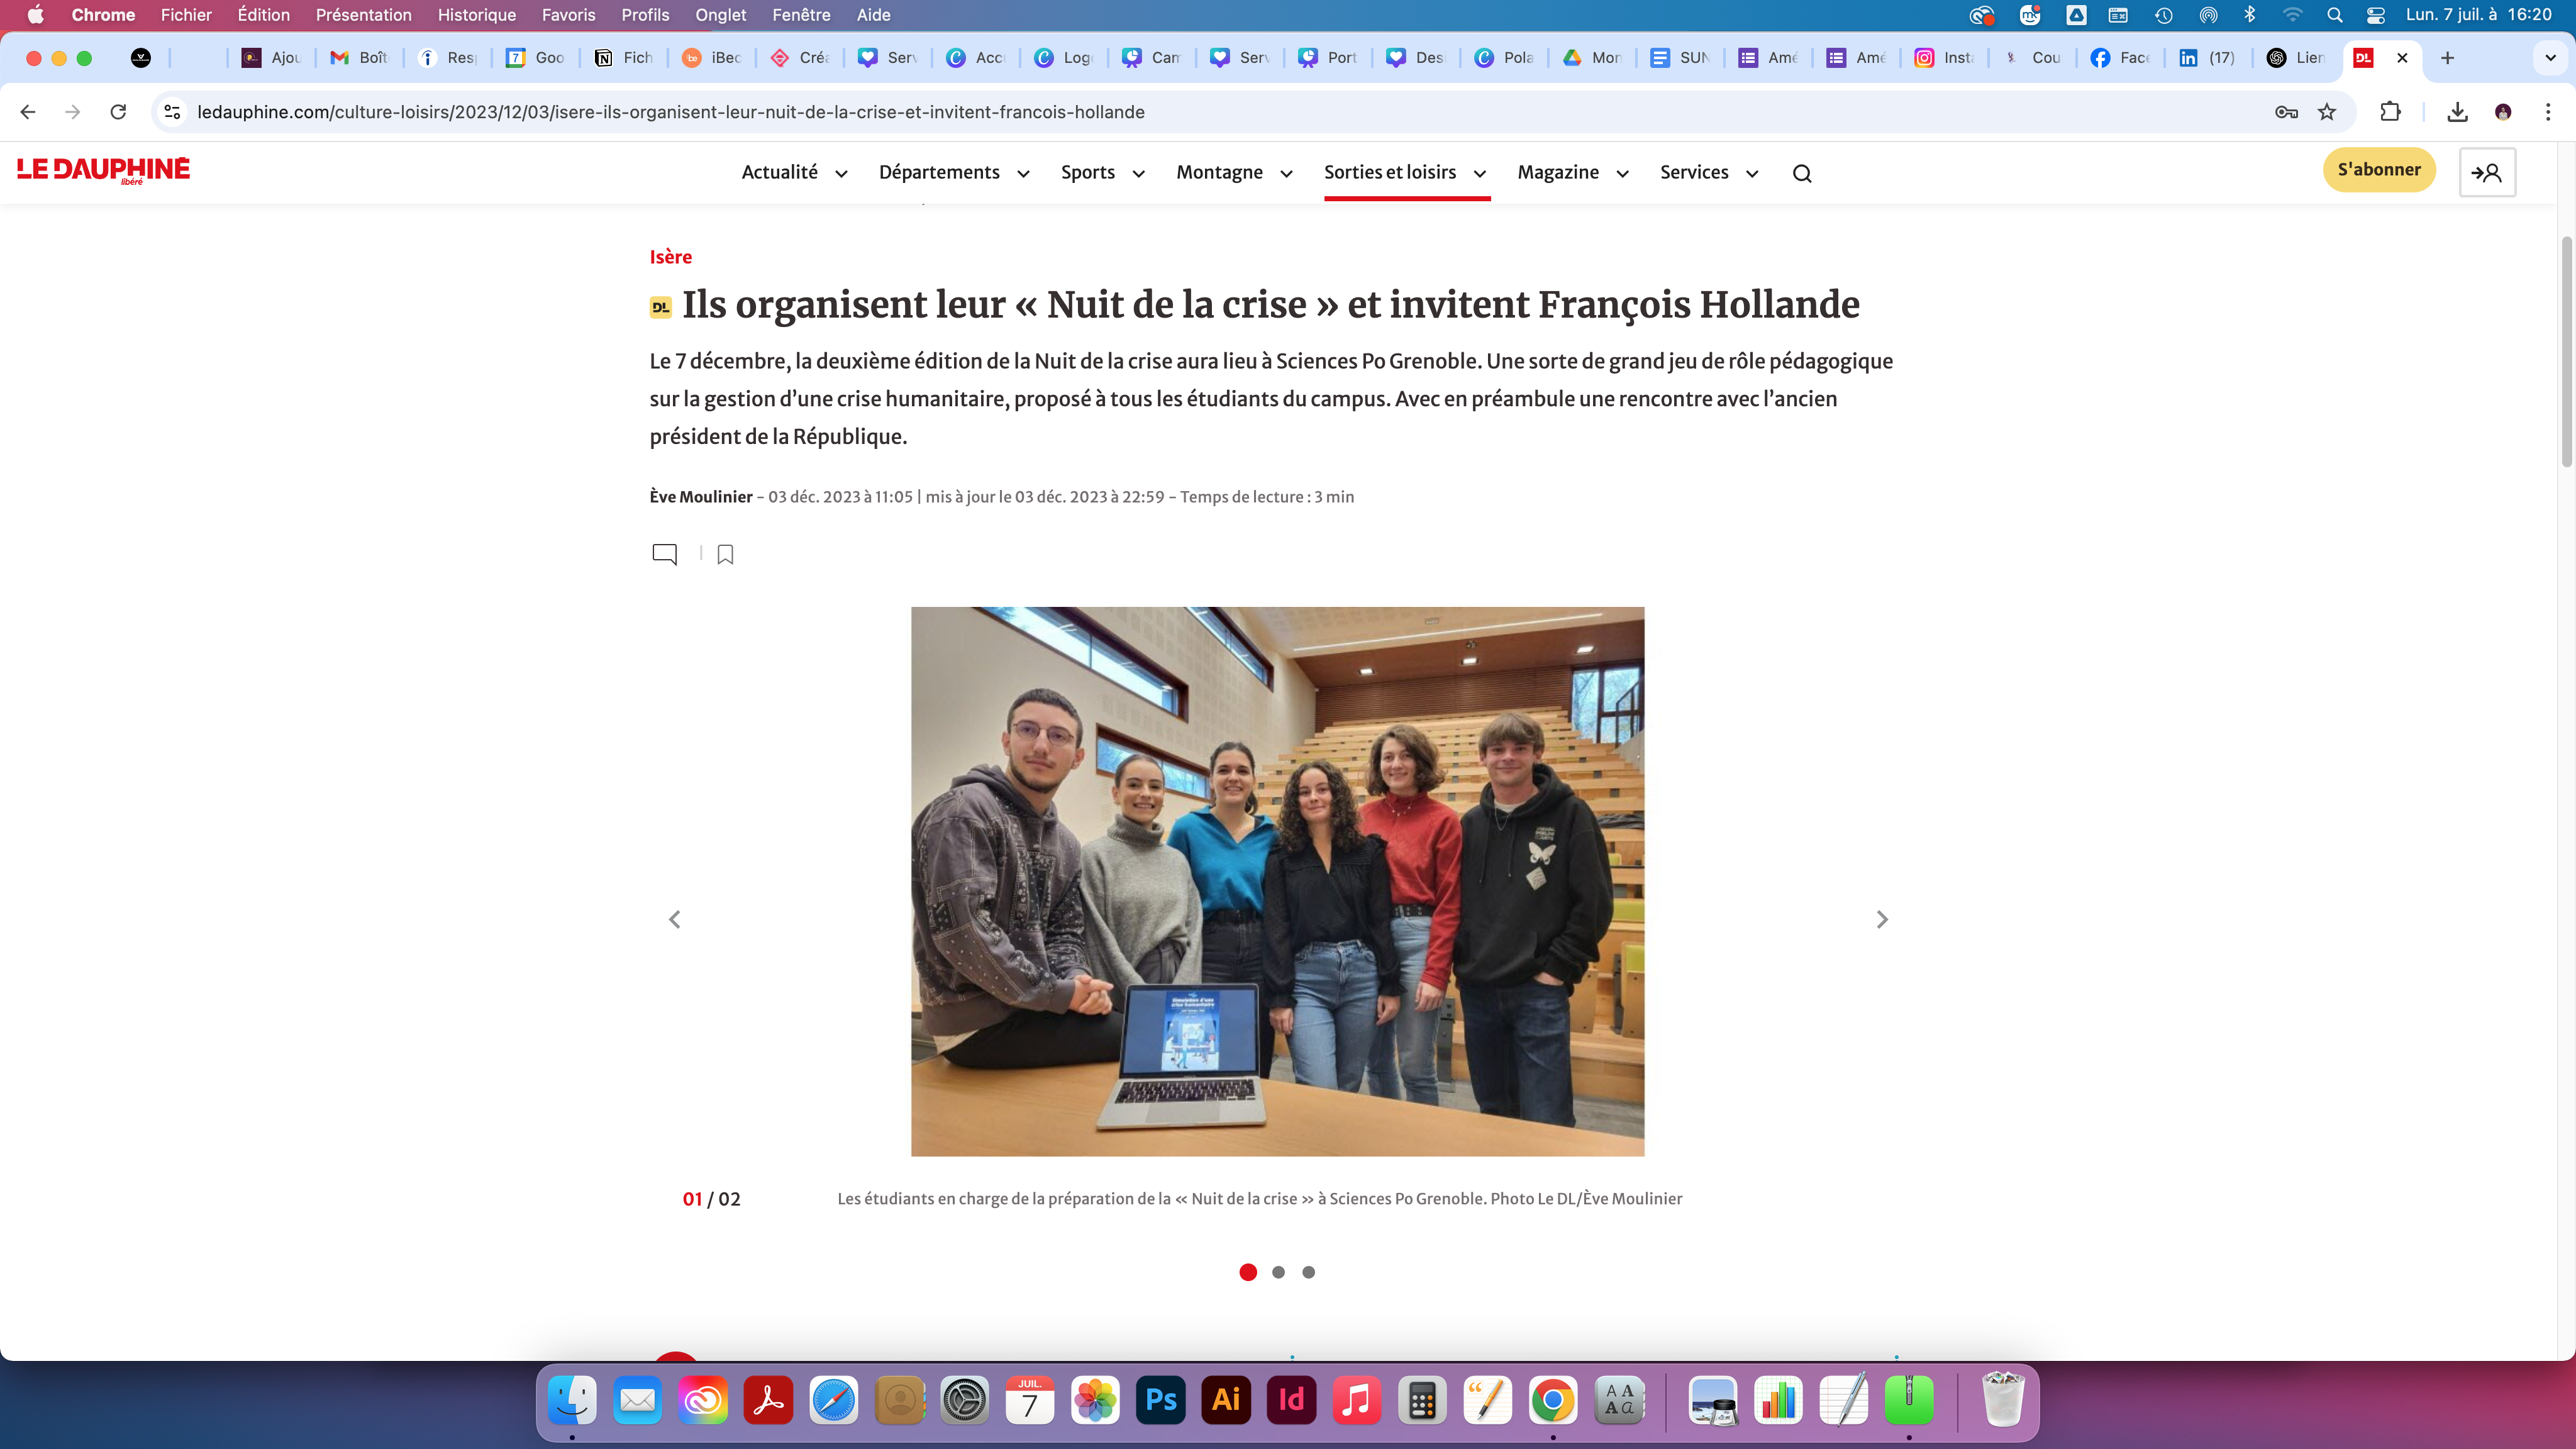Click the S'abonner button
2576x1449 pixels.
[2378, 170]
